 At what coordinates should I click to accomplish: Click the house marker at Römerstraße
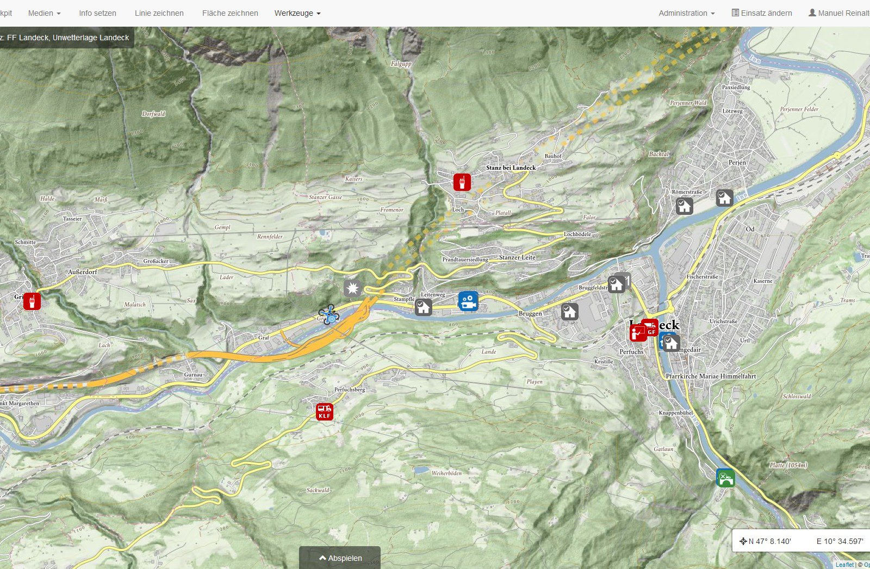[x=684, y=206]
